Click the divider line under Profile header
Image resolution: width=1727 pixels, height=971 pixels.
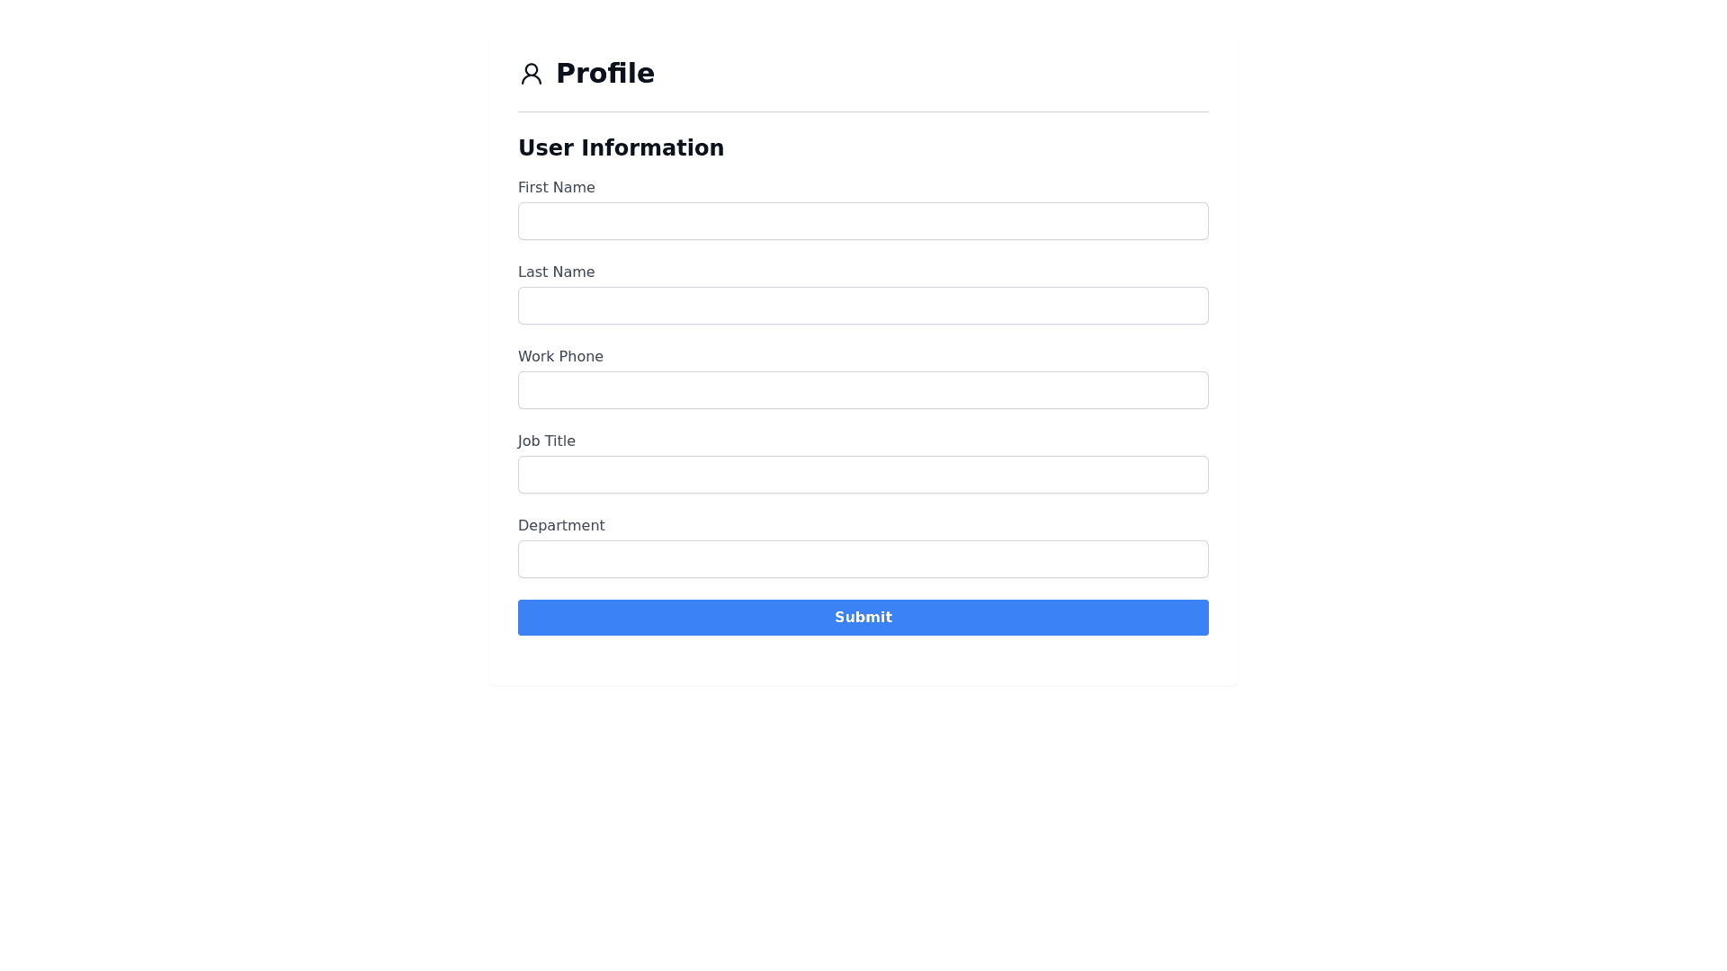click(863, 112)
